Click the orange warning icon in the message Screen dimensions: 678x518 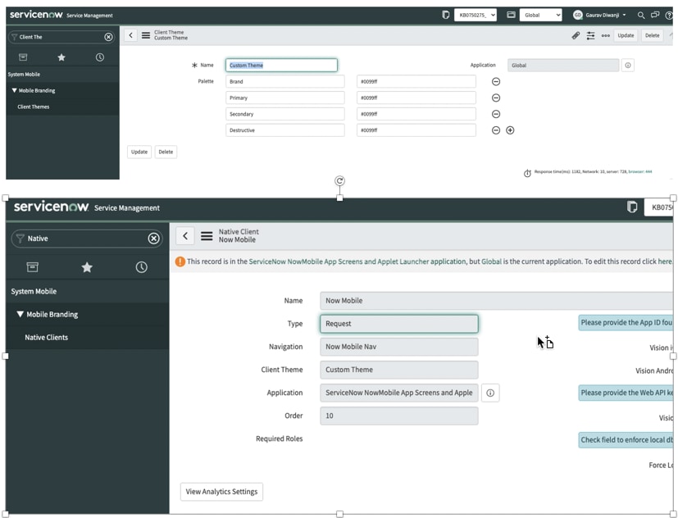(180, 261)
